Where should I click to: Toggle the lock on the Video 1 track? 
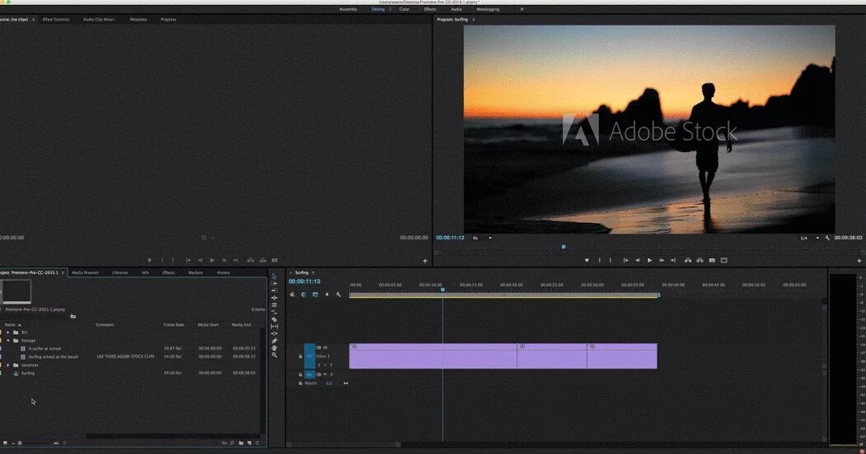(301, 356)
